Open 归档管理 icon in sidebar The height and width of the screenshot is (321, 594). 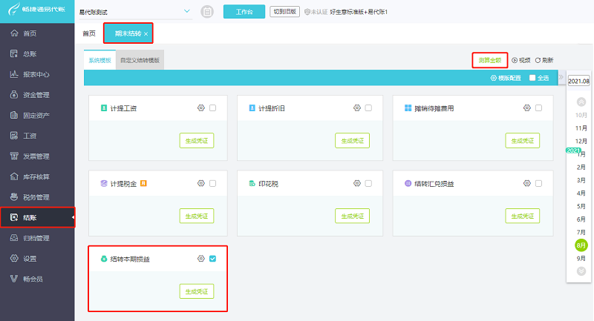click(14, 238)
